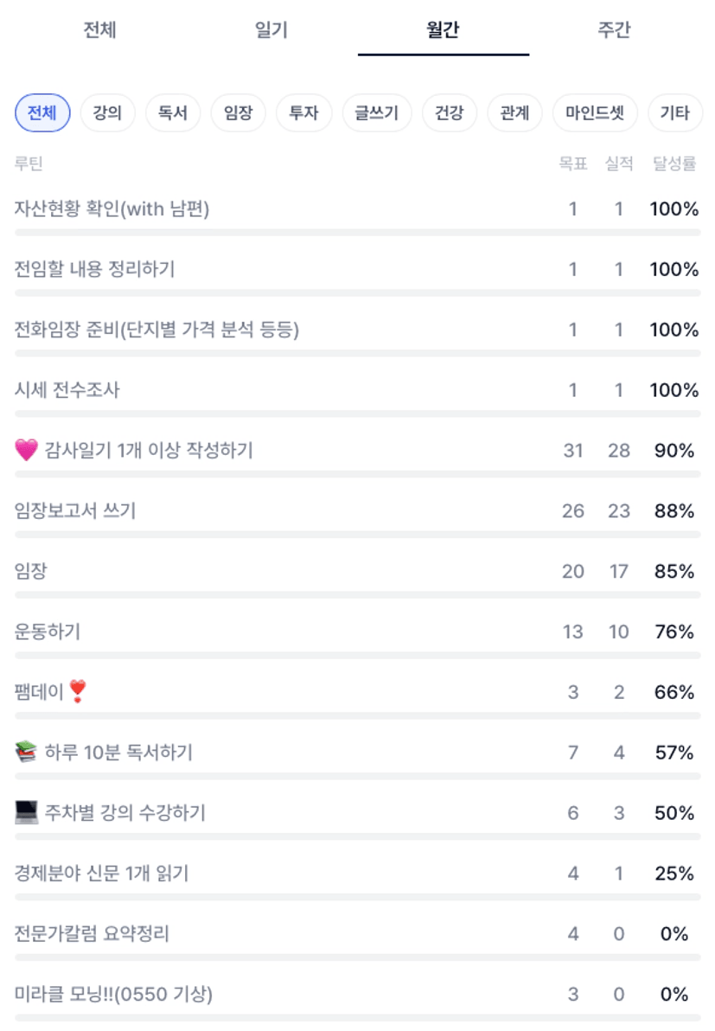Viewport: 715px width, 1031px height.
Task: Click the books icon beside 하루 10분 독서하기
Action: (27, 752)
